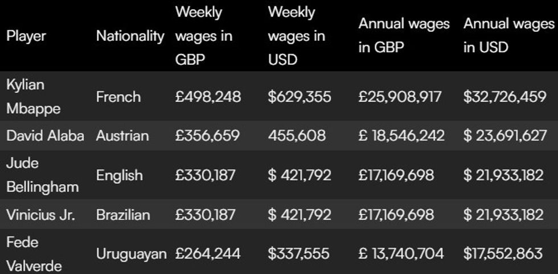558x274 pixels.
Task: Click the Player column header
Action: [26, 36]
